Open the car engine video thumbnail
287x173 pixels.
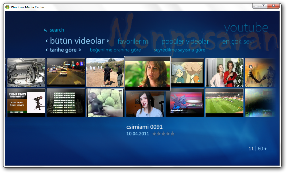26,72
